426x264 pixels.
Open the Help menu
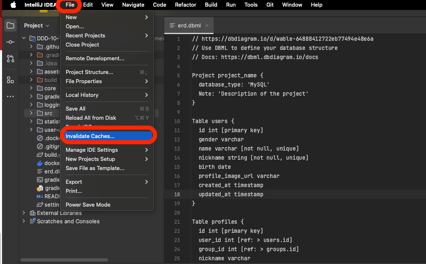click(317, 5)
